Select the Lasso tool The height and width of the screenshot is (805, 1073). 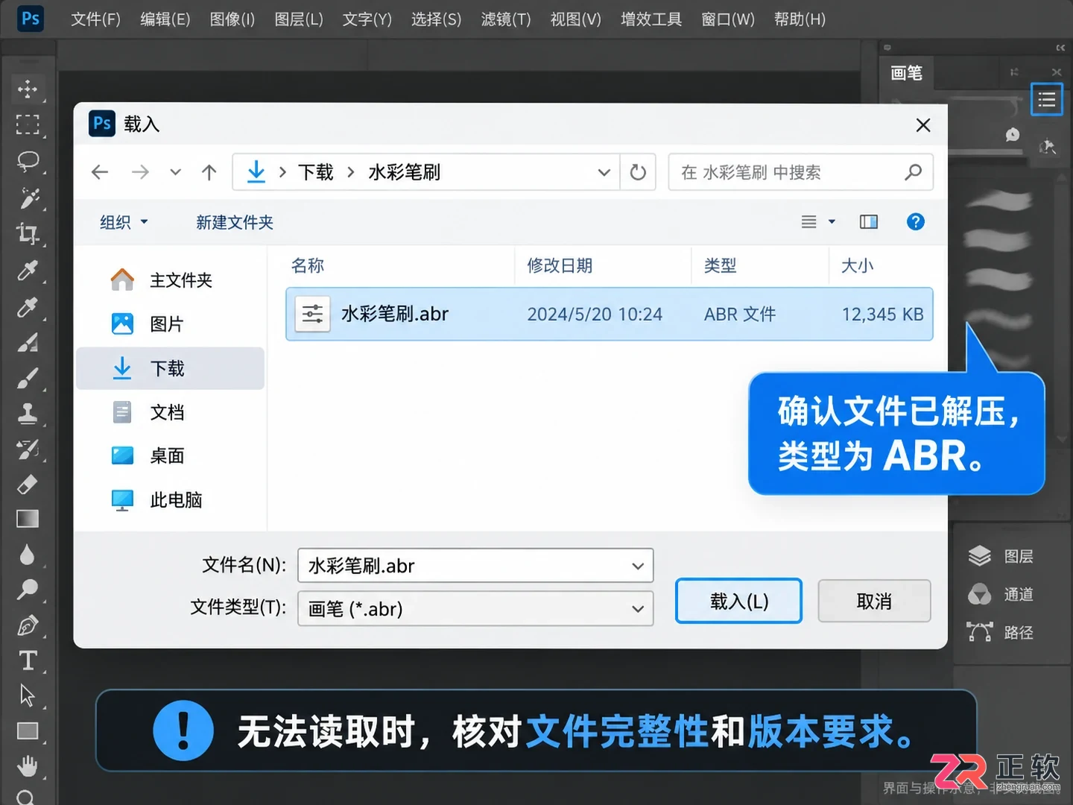[x=28, y=160]
